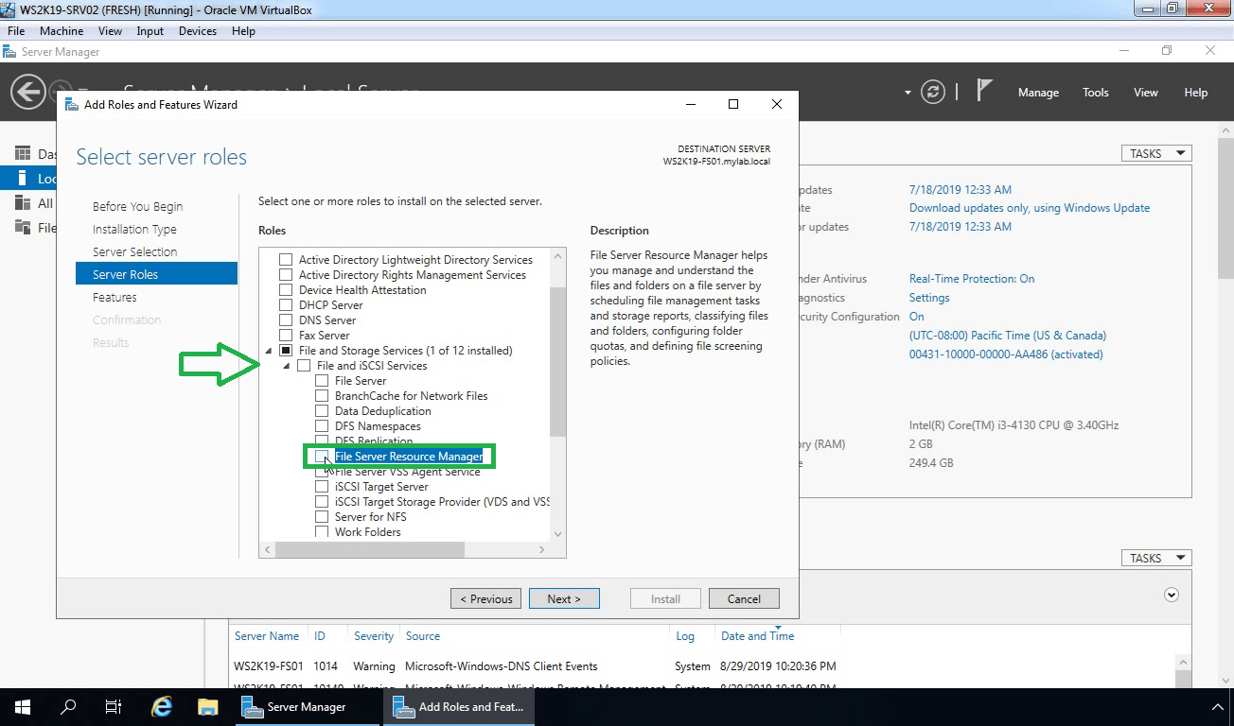1234x726 pixels.
Task: Sort events by Date and Time column
Action: tap(758, 636)
